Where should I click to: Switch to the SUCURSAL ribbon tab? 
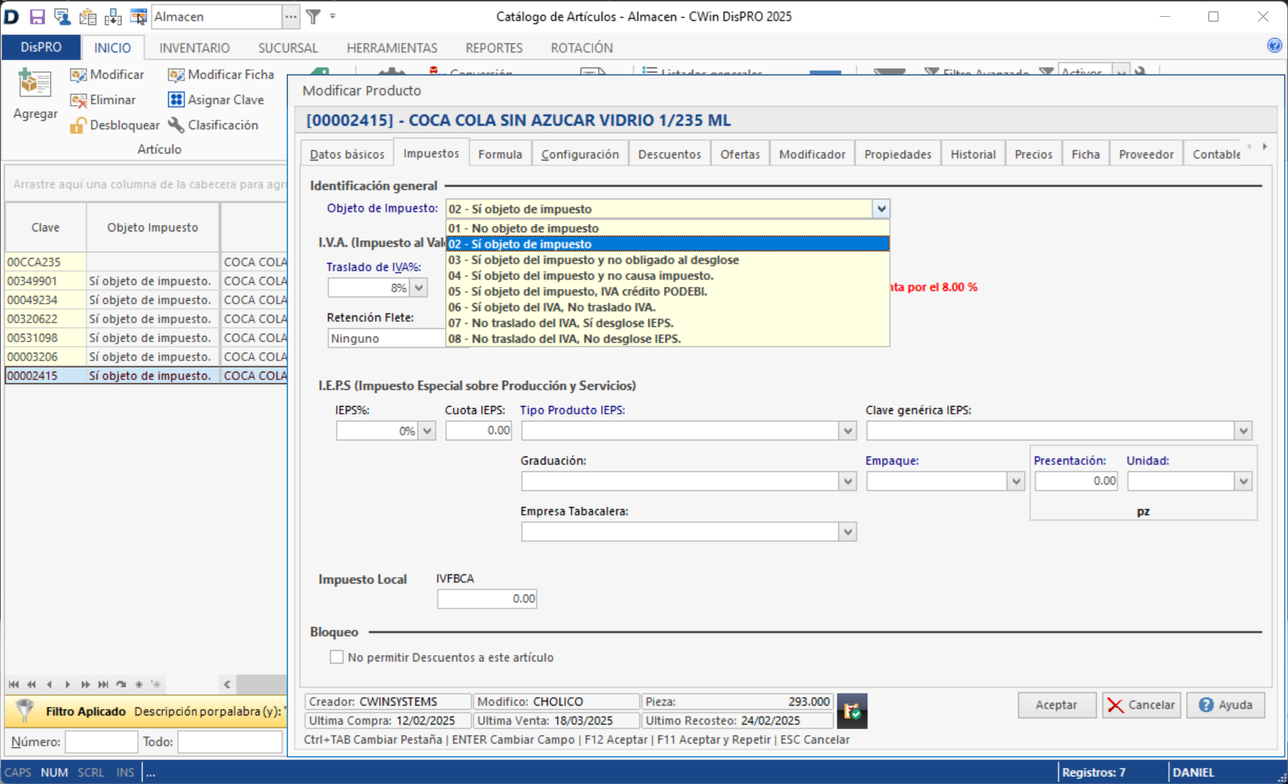pos(287,48)
